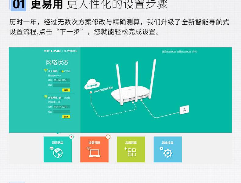
Task: Click the 主人网络 password field
Action: (62, 85)
